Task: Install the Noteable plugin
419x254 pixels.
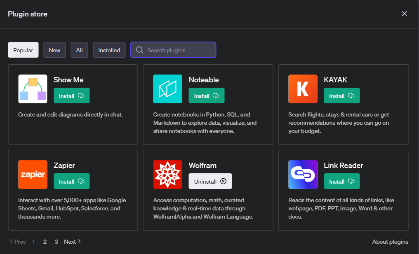Action: tap(206, 96)
